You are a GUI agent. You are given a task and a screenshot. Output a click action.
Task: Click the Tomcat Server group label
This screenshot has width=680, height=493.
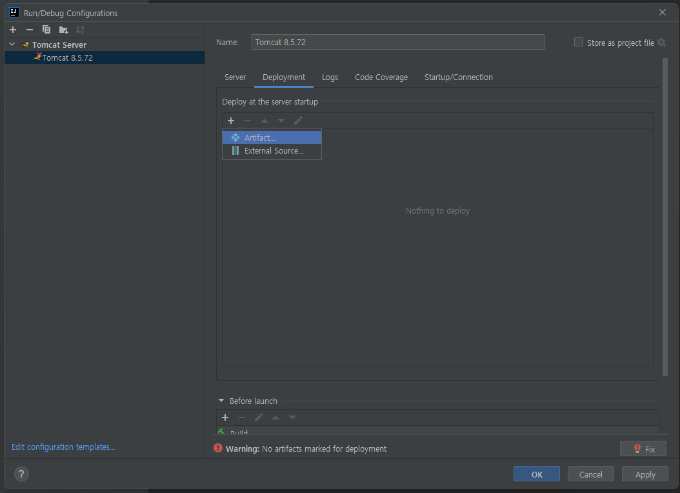click(59, 45)
